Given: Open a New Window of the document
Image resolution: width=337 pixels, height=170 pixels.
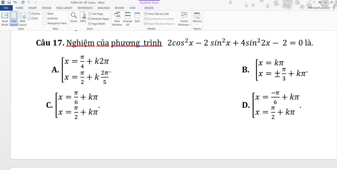Looking at the screenshot, I should 117,19.
